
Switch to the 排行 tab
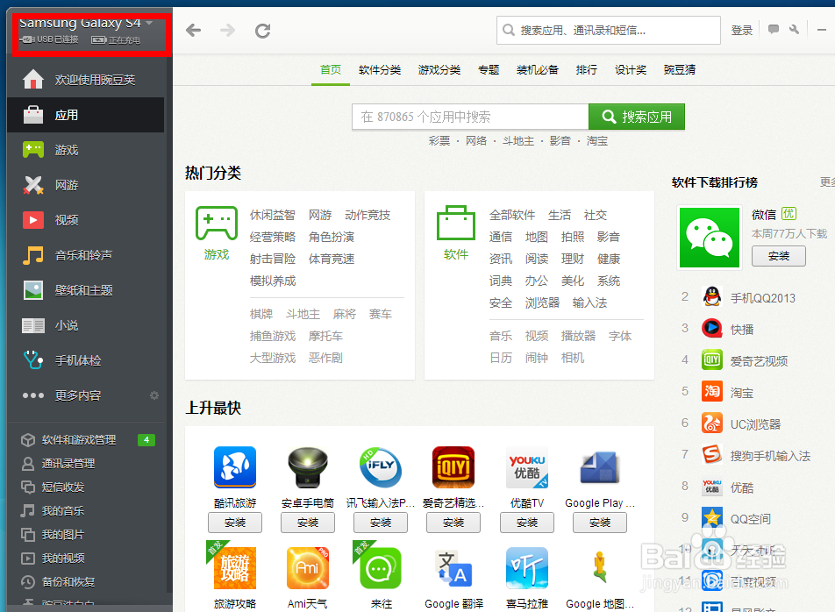[x=586, y=70]
